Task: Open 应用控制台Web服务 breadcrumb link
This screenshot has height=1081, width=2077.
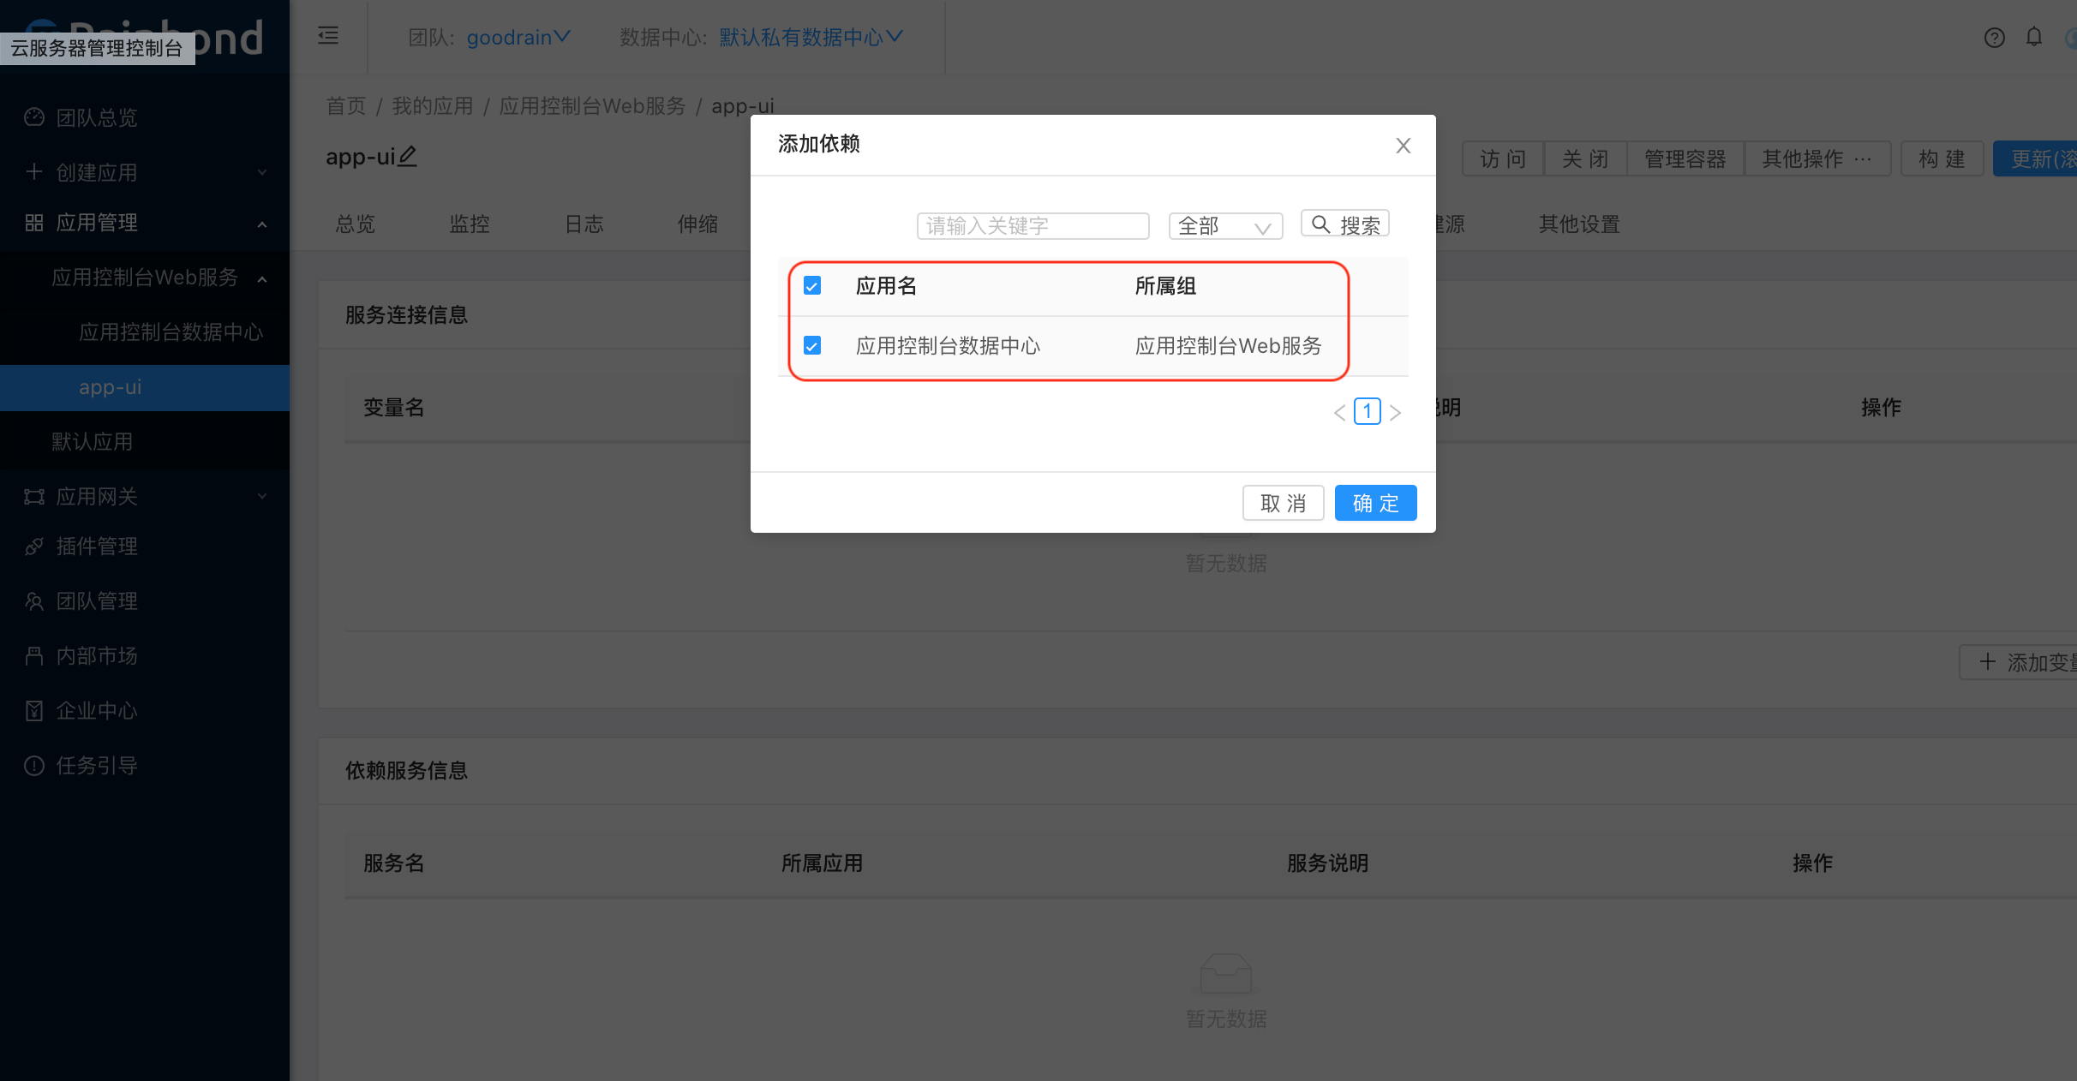Action: click(592, 106)
